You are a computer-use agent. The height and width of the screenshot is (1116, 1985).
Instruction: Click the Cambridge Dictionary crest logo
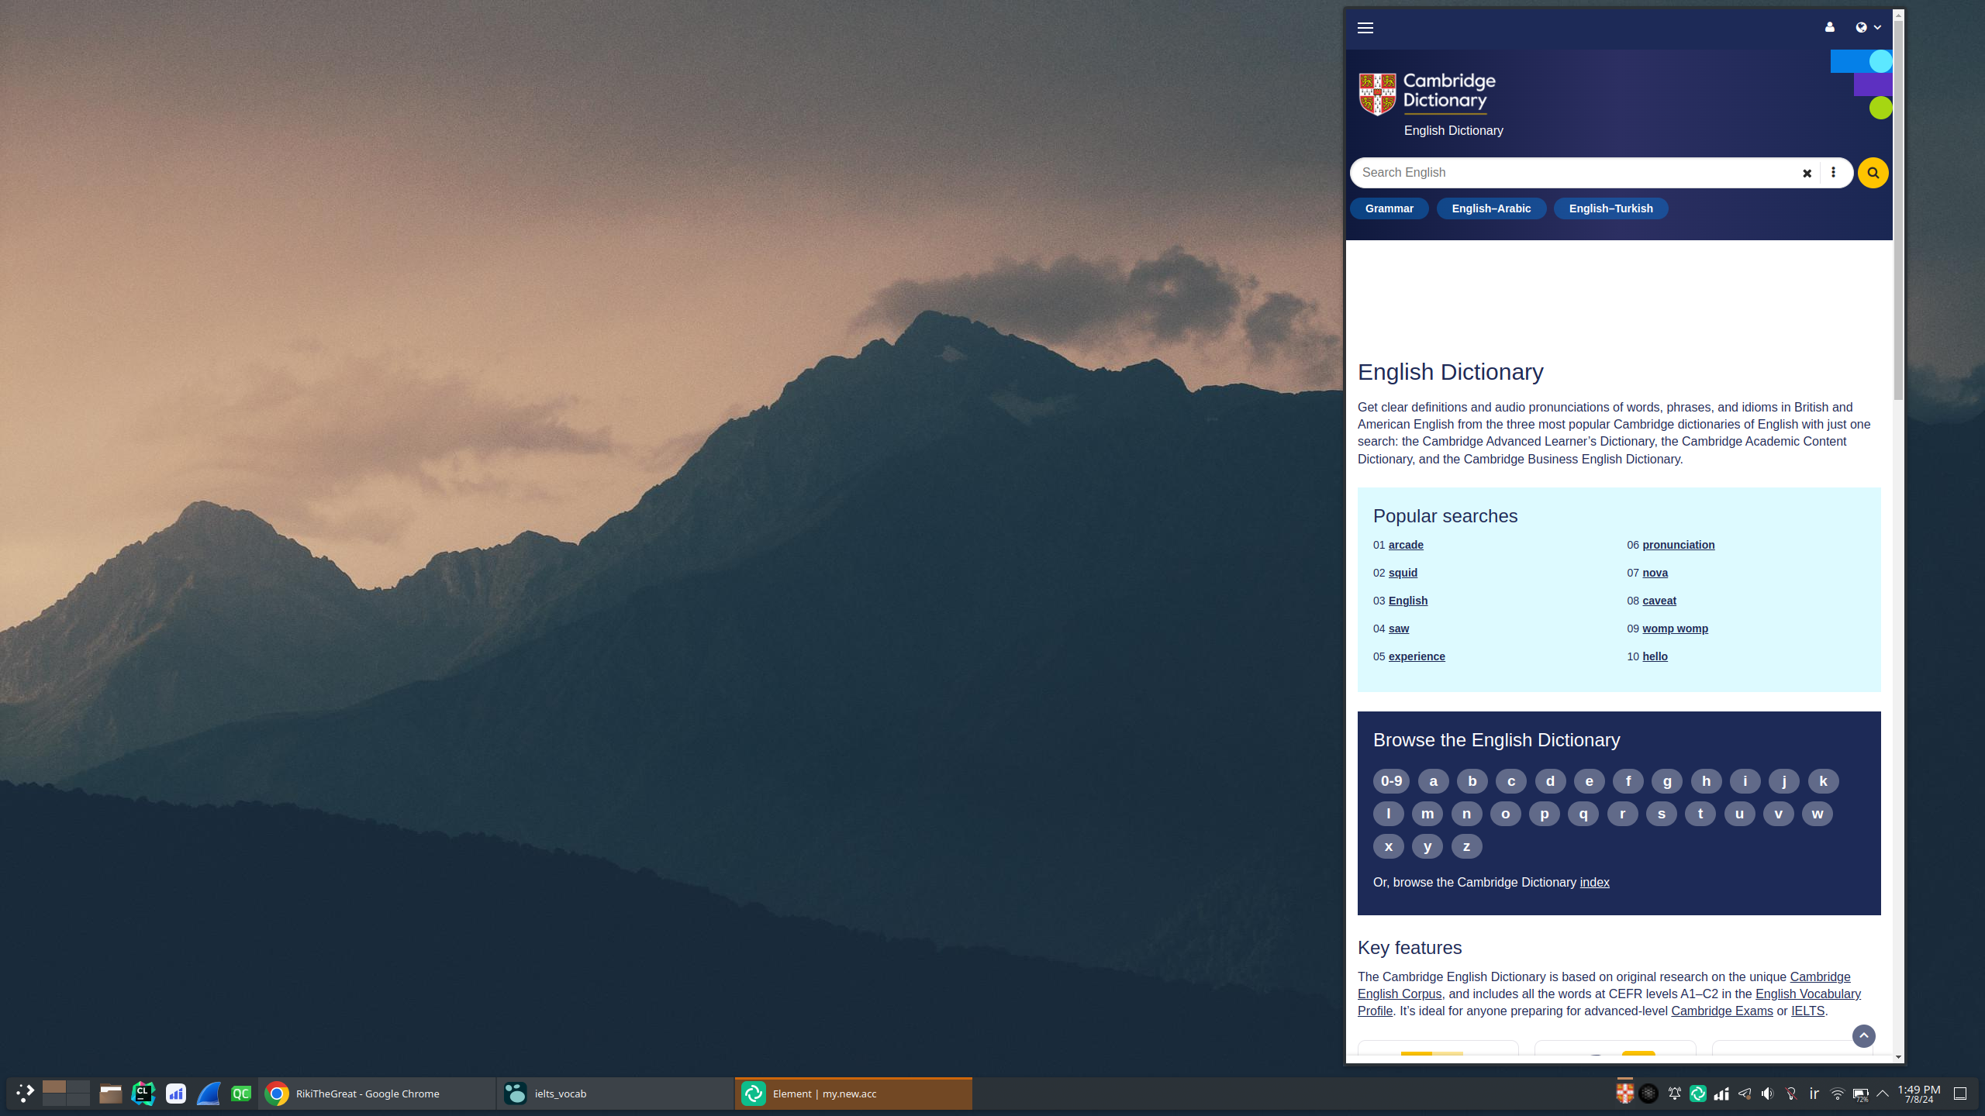tap(1377, 95)
